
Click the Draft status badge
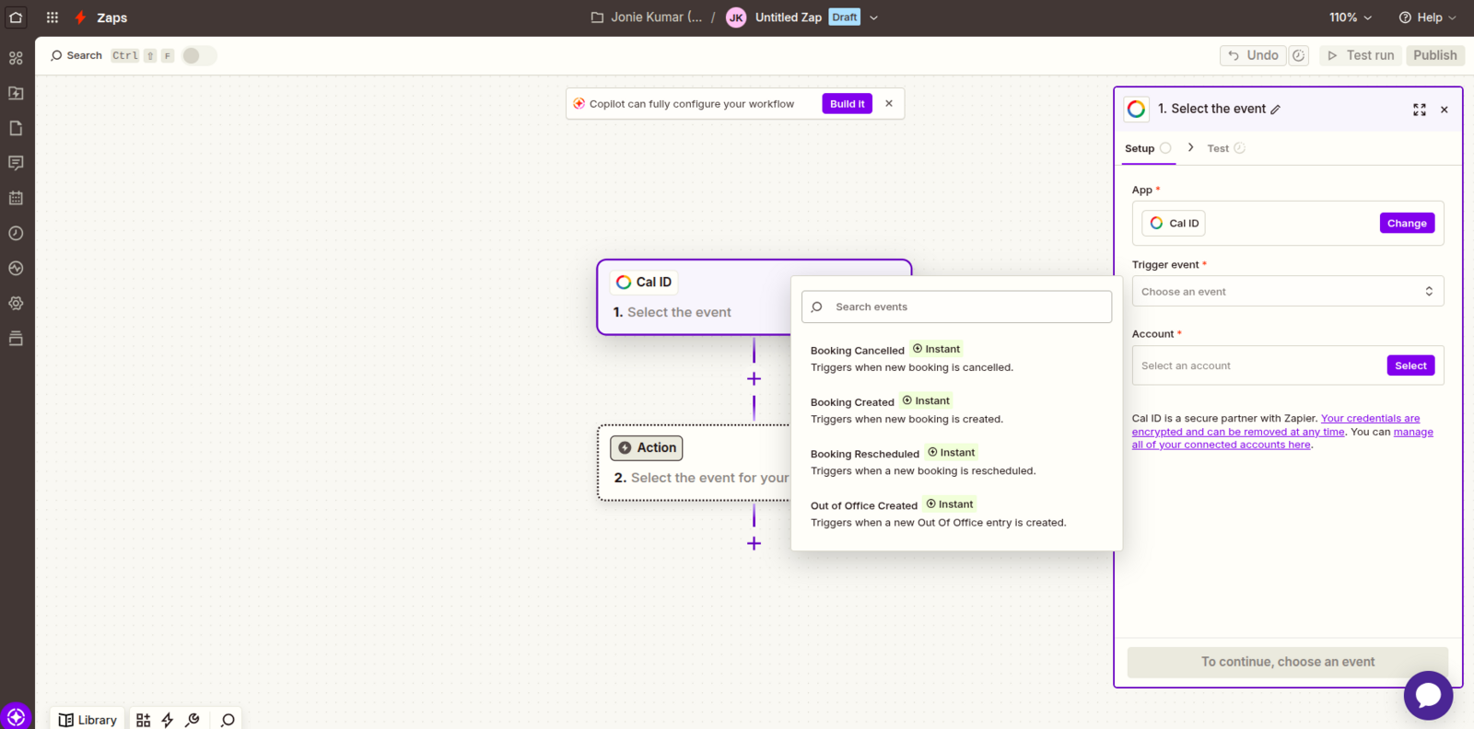(x=844, y=17)
